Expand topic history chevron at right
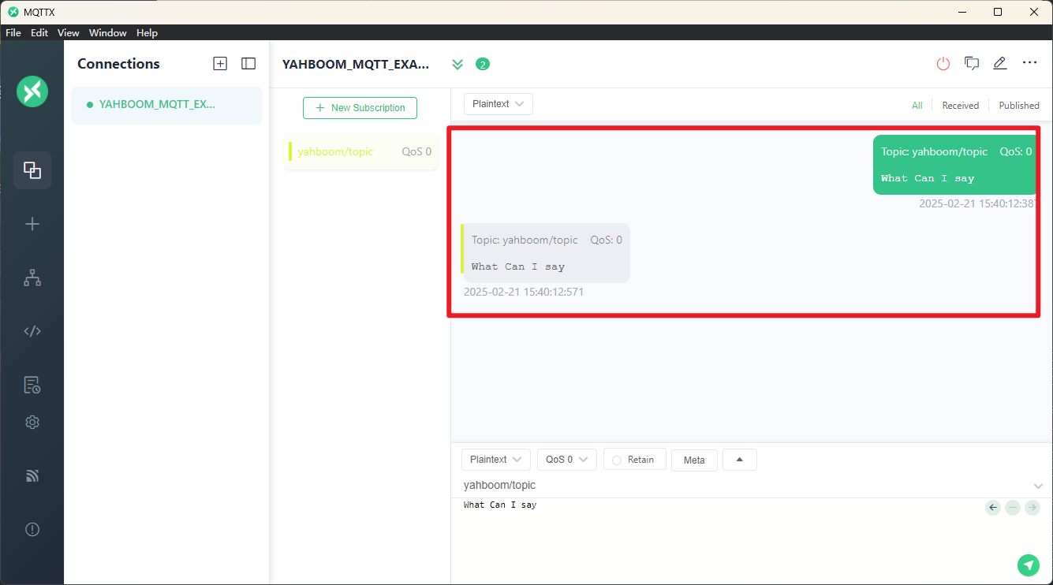Viewport: 1053px width, 585px height. (x=1038, y=486)
